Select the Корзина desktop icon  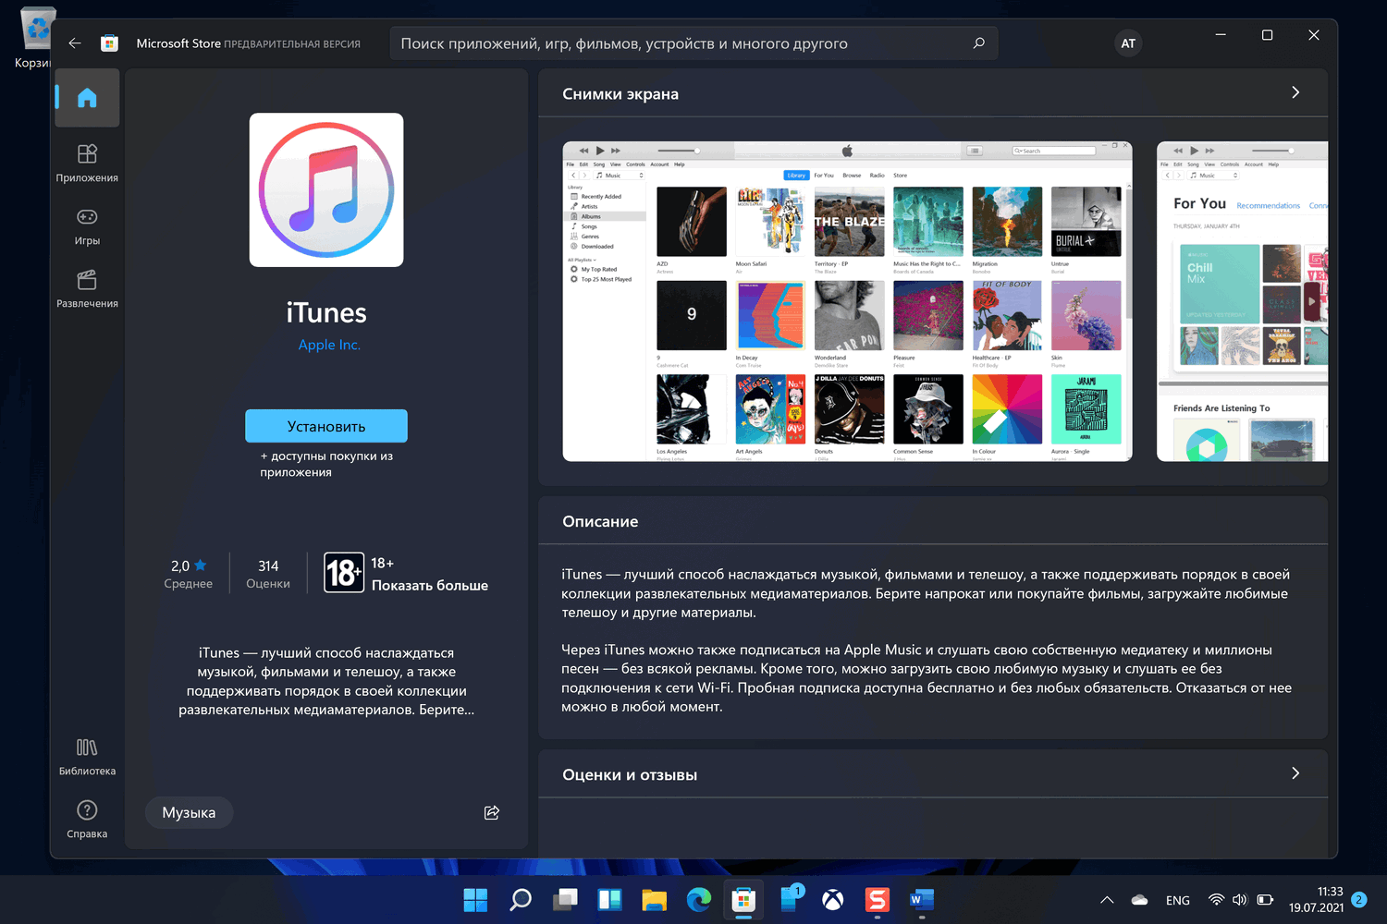[35, 37]
